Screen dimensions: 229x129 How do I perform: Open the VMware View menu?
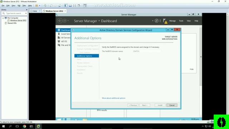[14, 6]
